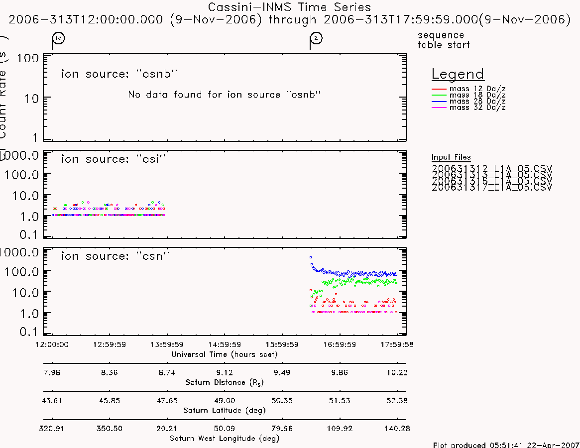
Task: Click the Saturn latitude value '52.38'
Action: click(x=397, y=401)
